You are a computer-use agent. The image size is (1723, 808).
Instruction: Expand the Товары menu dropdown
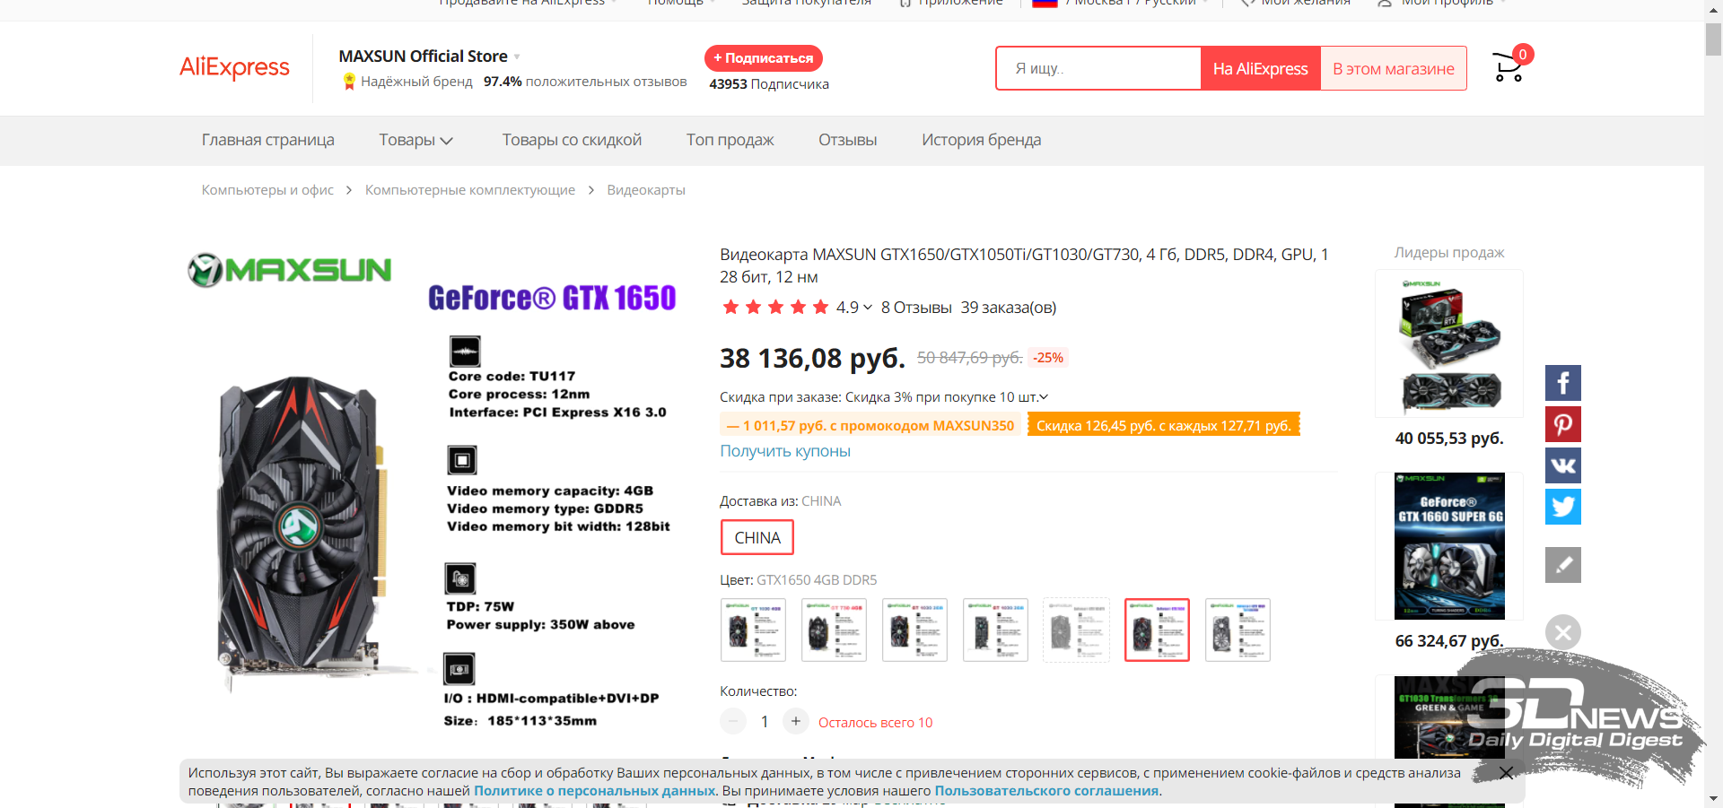coord(415,140)
